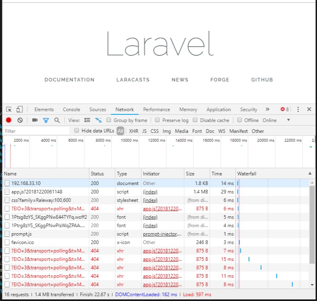Filter requests by Font
The image size is (317, 301).
(197, 131)
